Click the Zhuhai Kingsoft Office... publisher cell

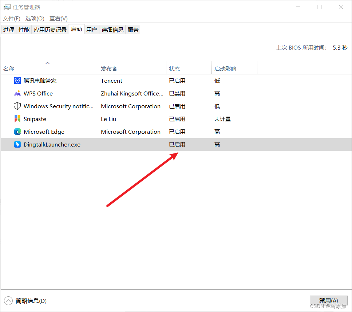tap(132, 94)
